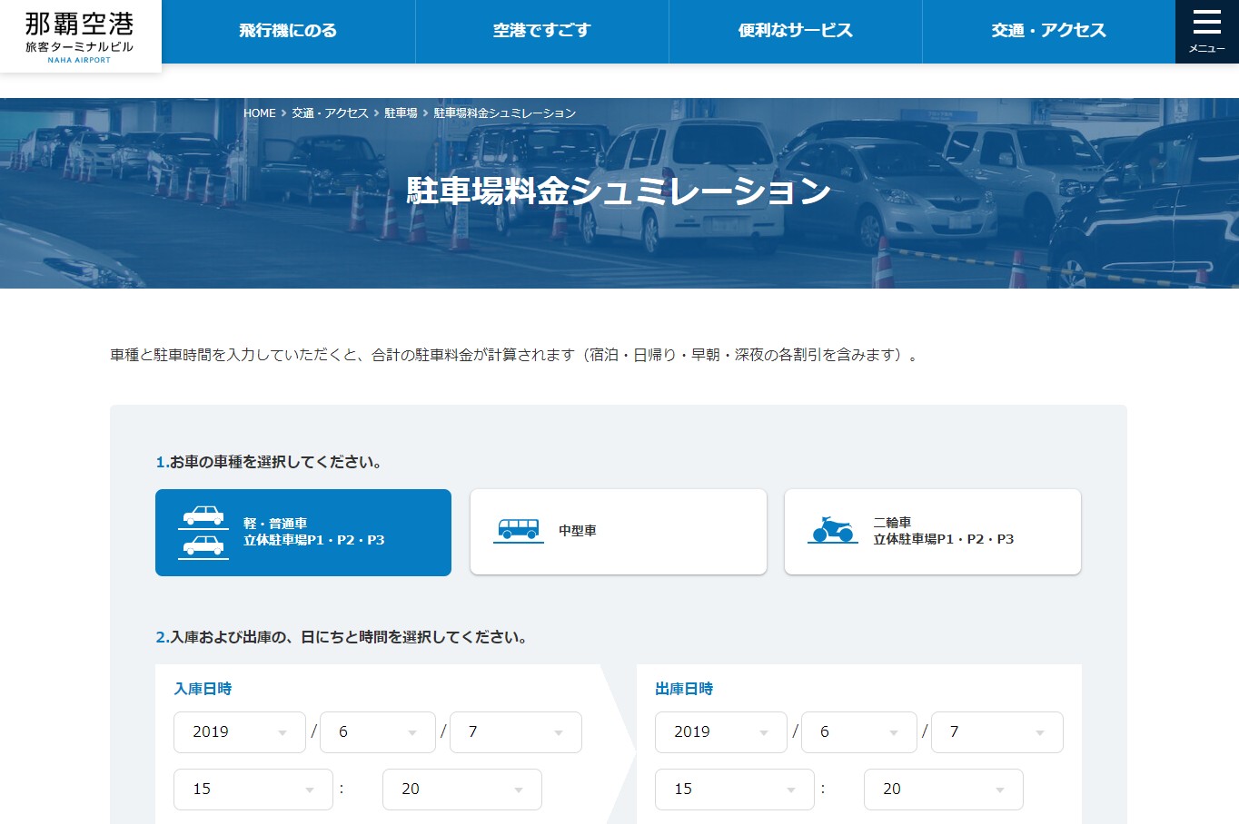Viewport: 1239px width, 824px height.
Task: Open the 交通・アクセス navigation menu
Action: pyautogui.click(x=1049, y=32)
